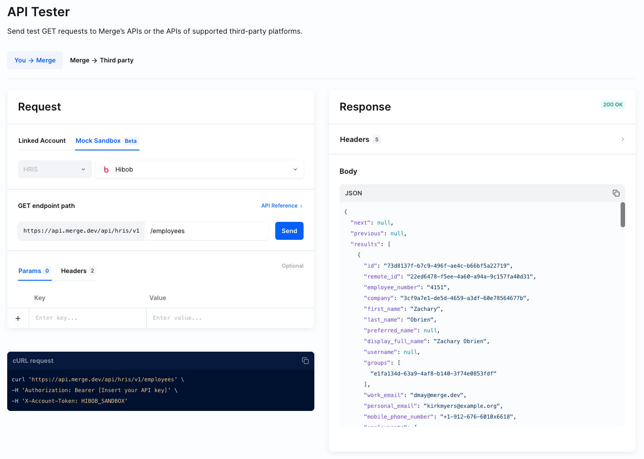Click the "id" 73d8137f value line
Image resolution: width=644 pixels, height=459 pixels.
tap(438, 266)
